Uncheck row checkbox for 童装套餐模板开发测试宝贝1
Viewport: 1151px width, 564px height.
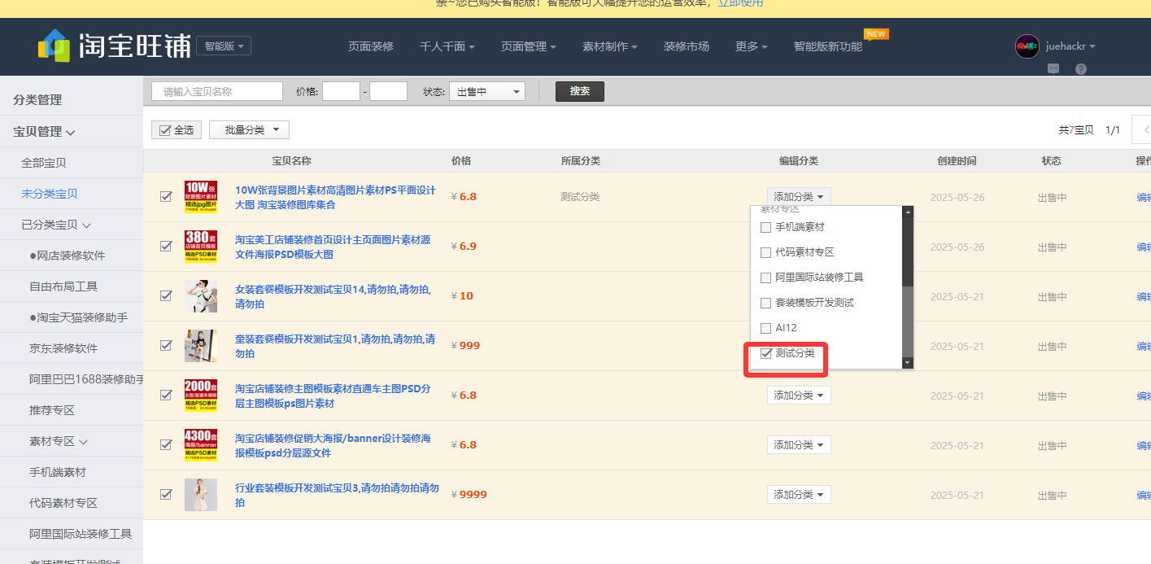tap(166, 346)
